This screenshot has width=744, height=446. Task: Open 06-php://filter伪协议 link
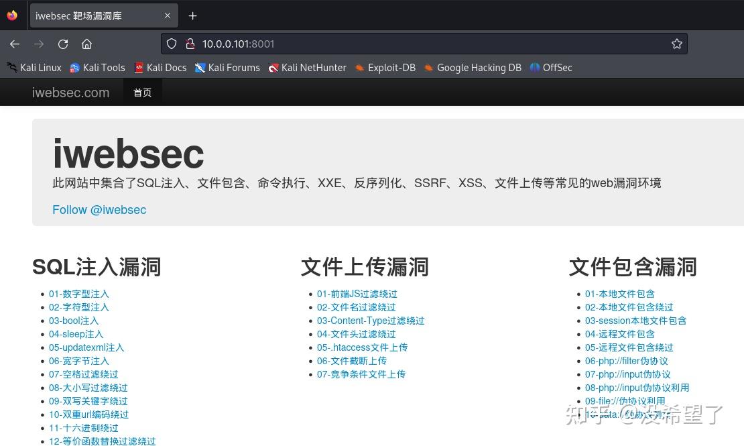626,361
